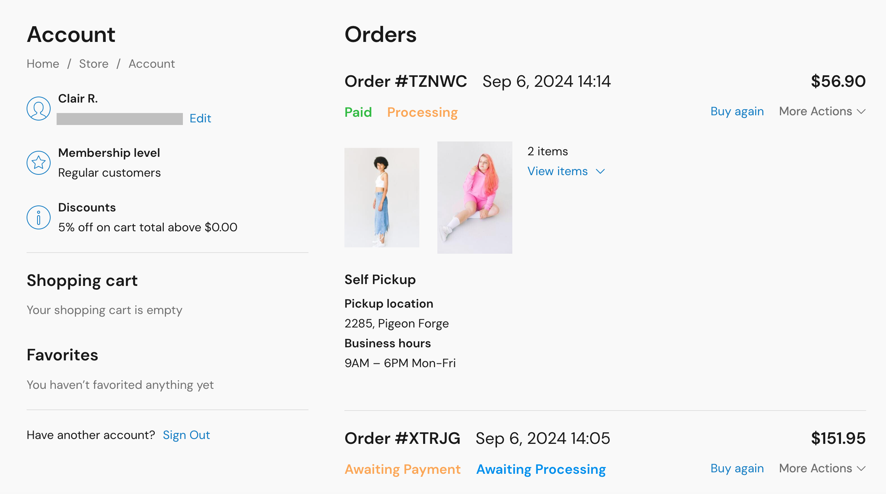Go to Home in breadcrumb

click(x=43, y=64)
